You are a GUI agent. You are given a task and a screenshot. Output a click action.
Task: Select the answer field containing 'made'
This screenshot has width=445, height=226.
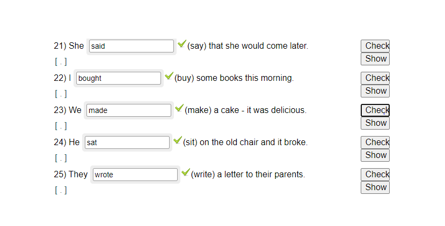click(128, 110)
